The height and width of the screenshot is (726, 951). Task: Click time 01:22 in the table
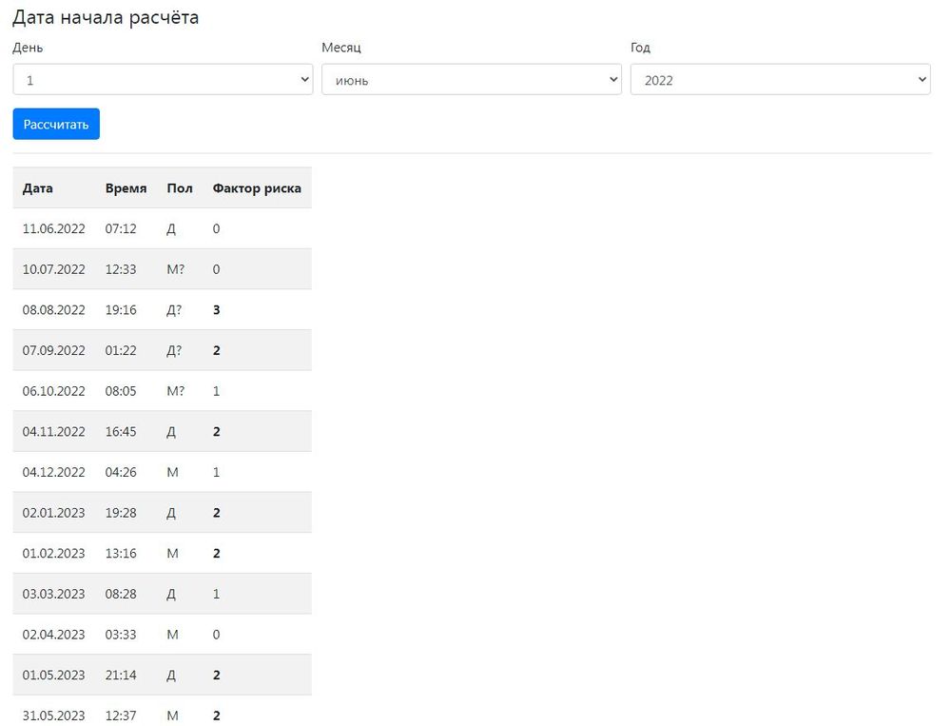pyautogui.click(x=121, y=350)
